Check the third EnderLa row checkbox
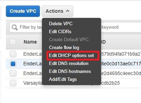 [x=13, y=73]
